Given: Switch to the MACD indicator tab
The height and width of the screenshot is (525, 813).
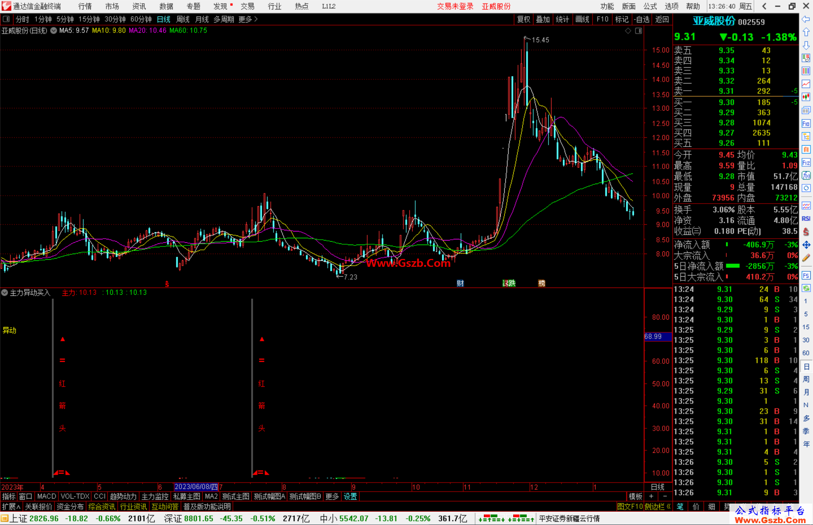Looking at the screenshot, I should 47,496.
